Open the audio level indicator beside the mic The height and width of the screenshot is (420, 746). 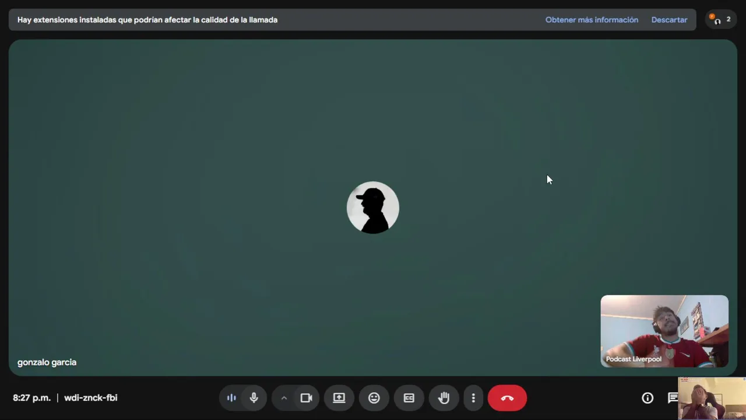(x=231, y=398)
